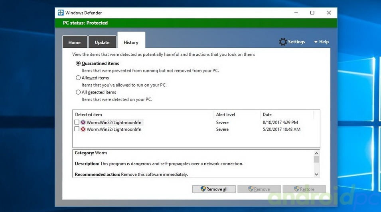Viewport: 381px width, 212px height.
Task: Close the Windows Defender window
Action: pyautogui.click(x=329, y=13)
